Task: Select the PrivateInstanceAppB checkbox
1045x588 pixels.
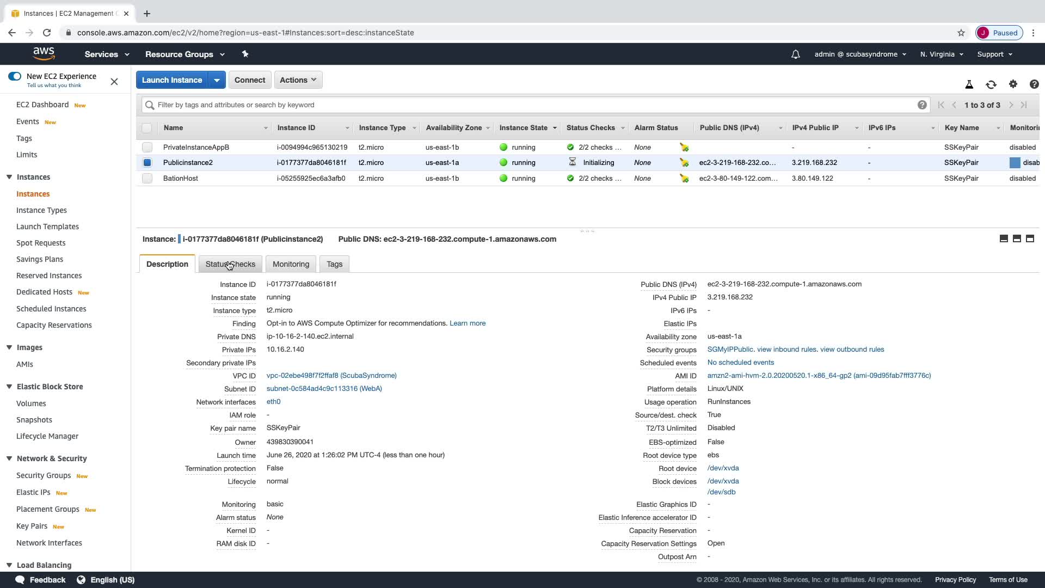Action: click(147, 148)
